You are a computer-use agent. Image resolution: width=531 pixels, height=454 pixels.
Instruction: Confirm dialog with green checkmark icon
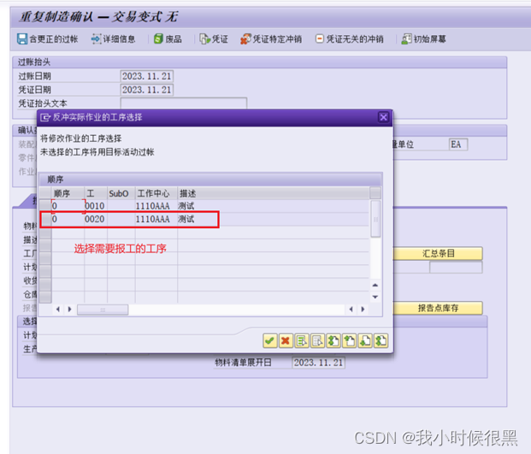coord(270,340)
